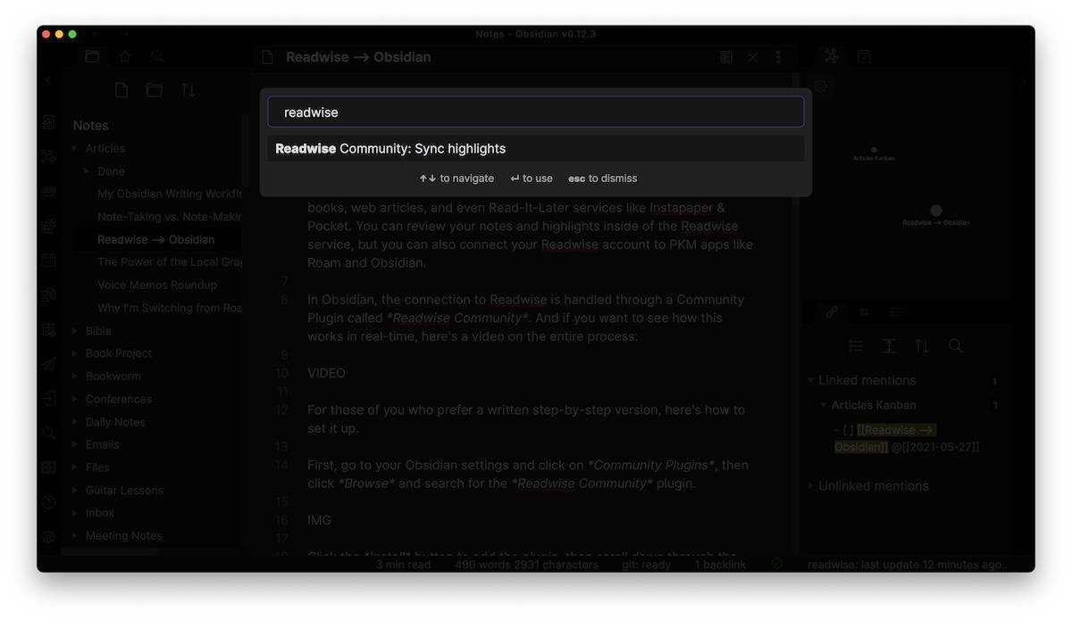Open the paper plane ribbon icon
Screen dimensions: 1072x621
click(49, 364)
